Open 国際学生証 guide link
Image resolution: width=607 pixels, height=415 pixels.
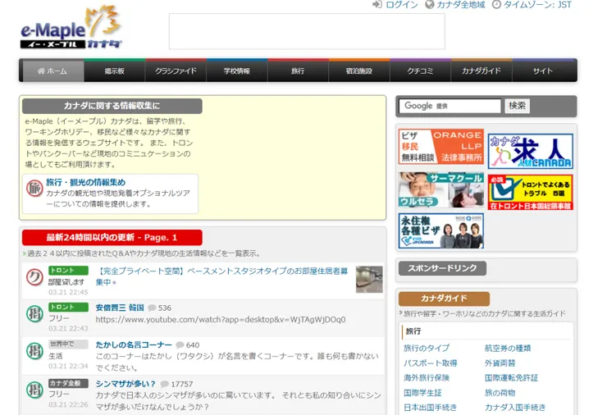click(422, 393)
